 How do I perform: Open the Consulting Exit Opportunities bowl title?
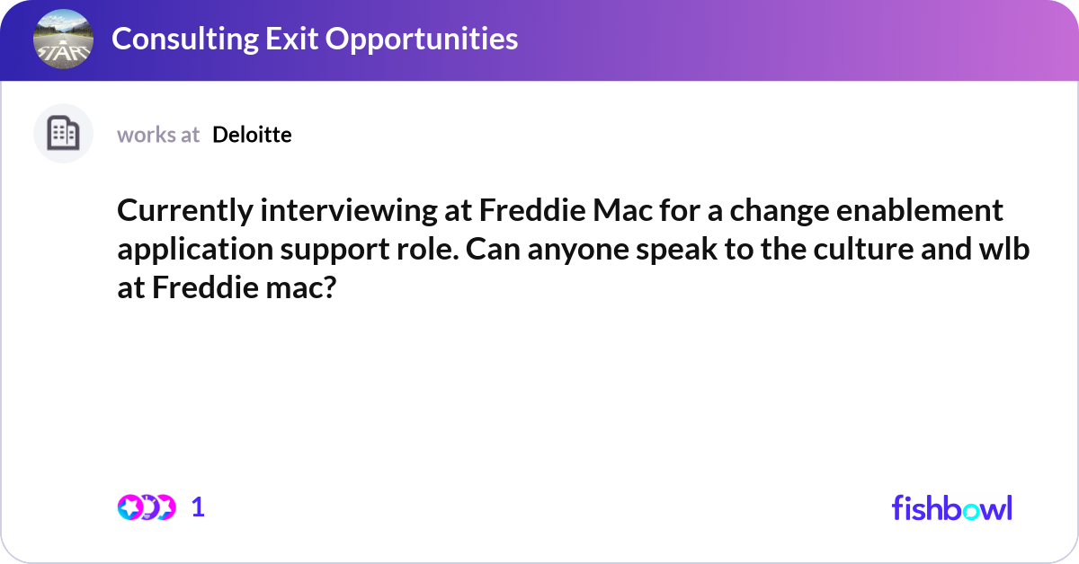click(314, 39)
